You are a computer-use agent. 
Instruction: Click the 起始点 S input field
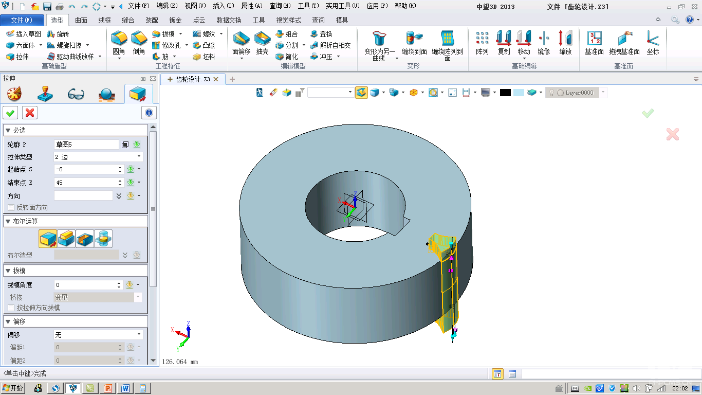point(86,169)
